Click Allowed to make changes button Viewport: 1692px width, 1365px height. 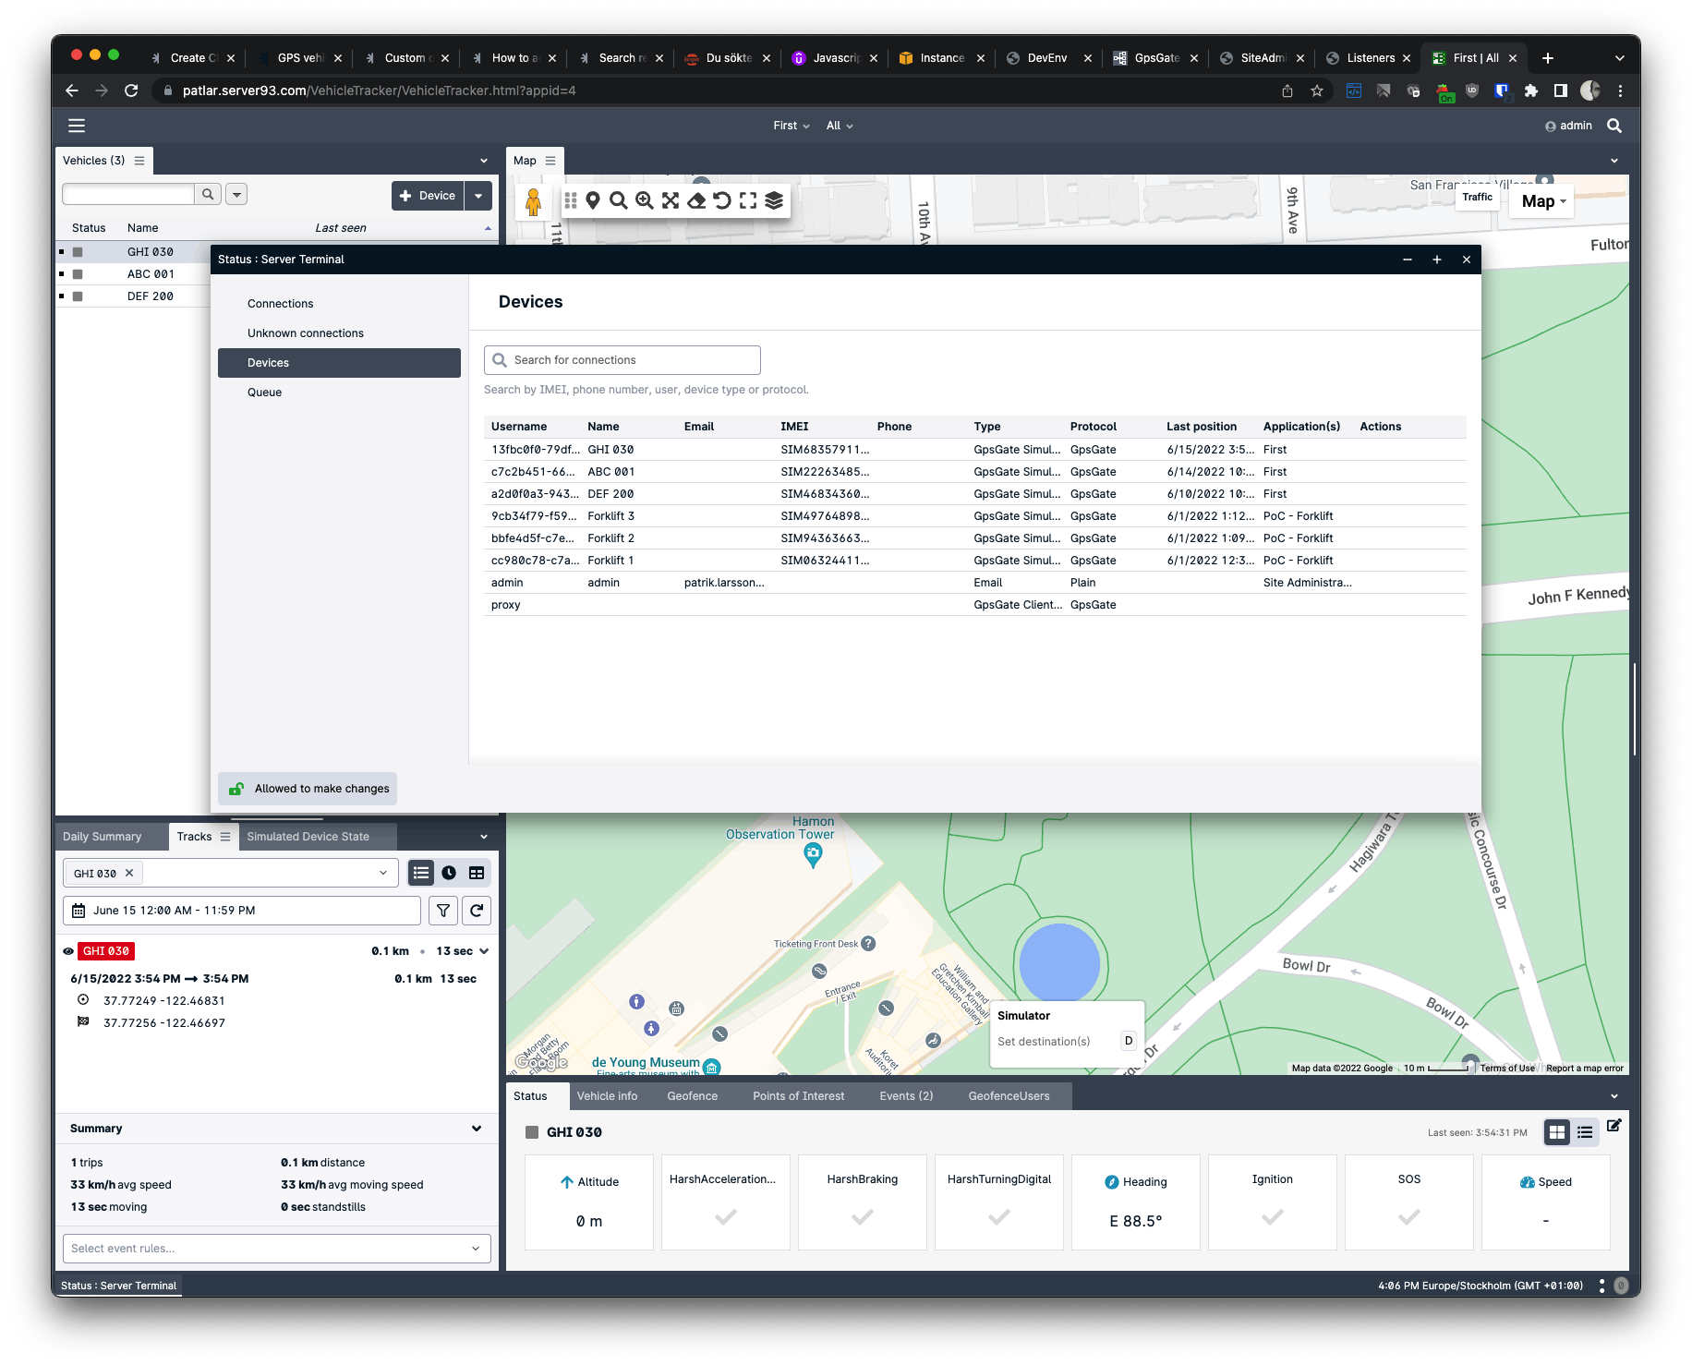(308, 789)
